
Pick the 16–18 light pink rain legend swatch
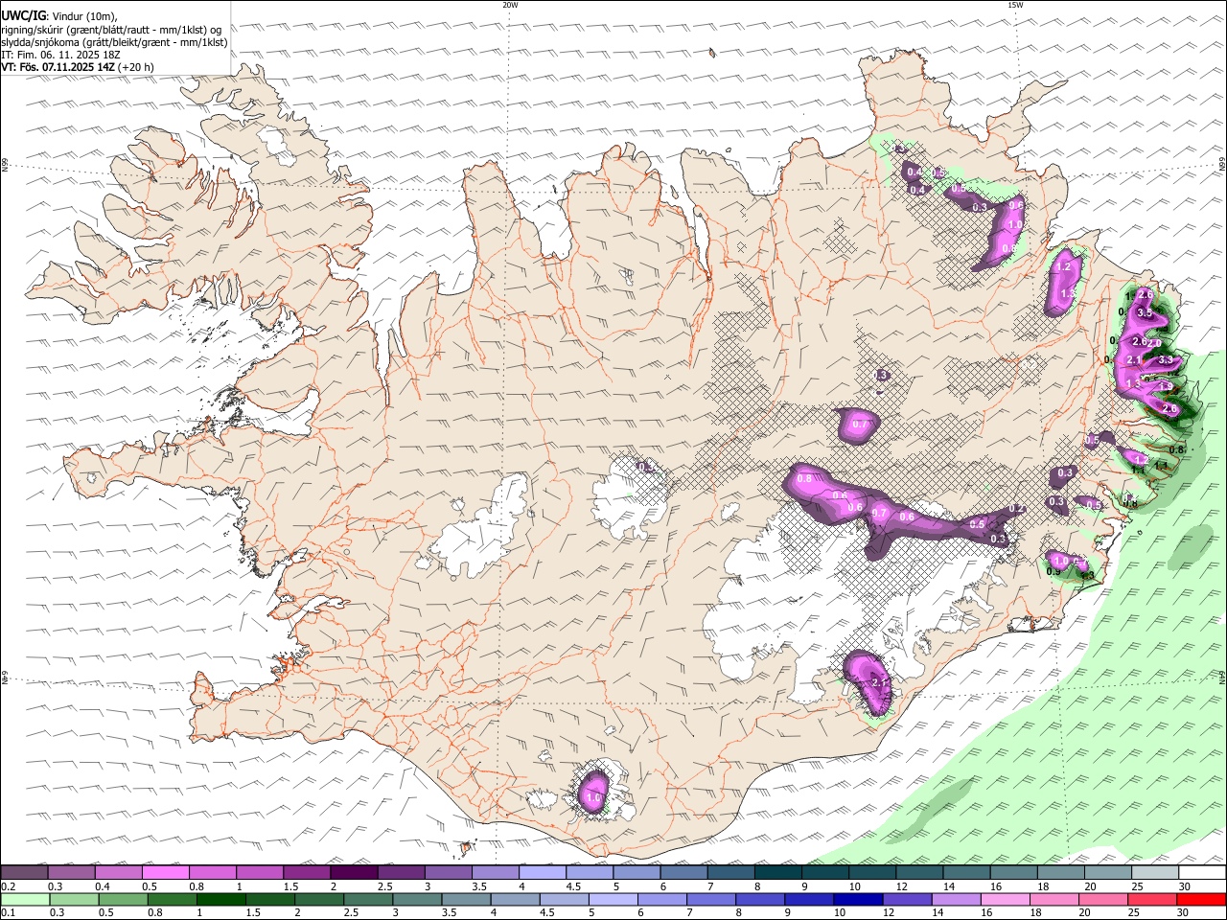coord(1006,899)
